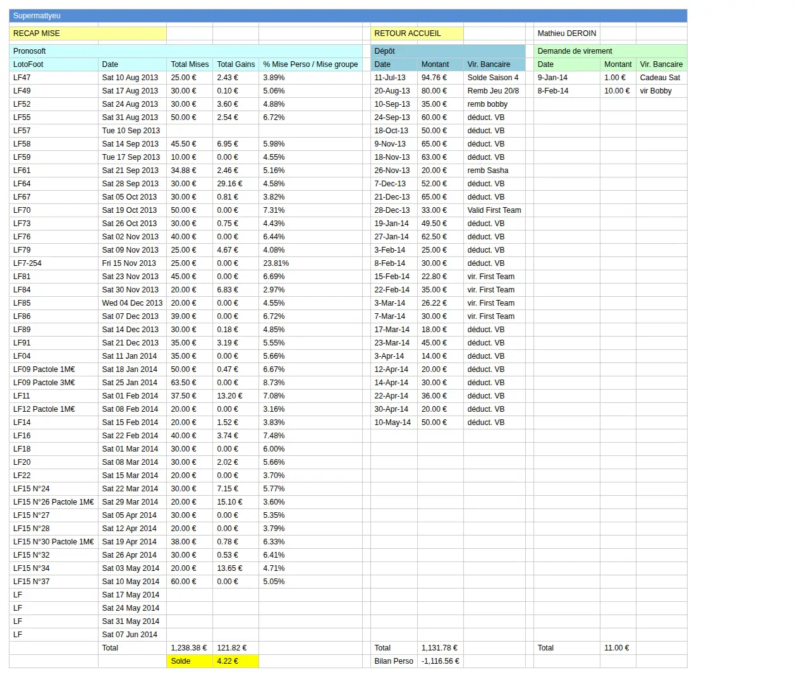Viewport: 809px width, 677px height.
Task: Click the Bilan Perso label
Action: tap(394, 661)
